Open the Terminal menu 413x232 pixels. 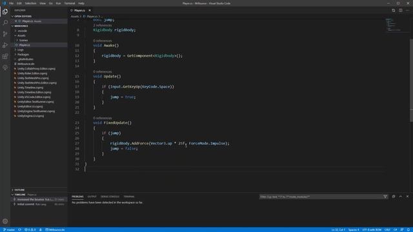(70, 3)
